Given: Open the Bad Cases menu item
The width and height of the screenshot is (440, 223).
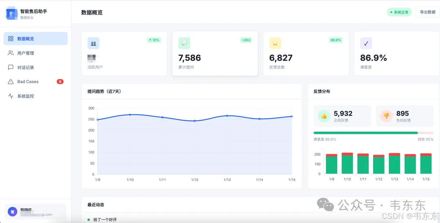Looking at the screenshot, I should coord(35,82).
